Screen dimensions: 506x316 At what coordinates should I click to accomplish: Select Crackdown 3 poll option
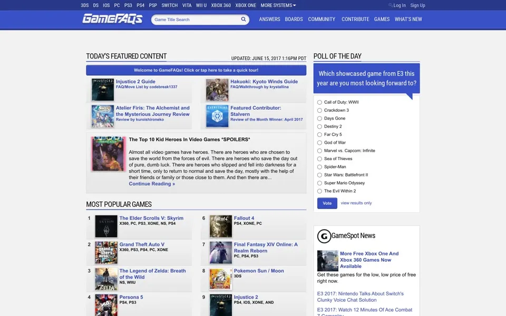coord(319,110)
